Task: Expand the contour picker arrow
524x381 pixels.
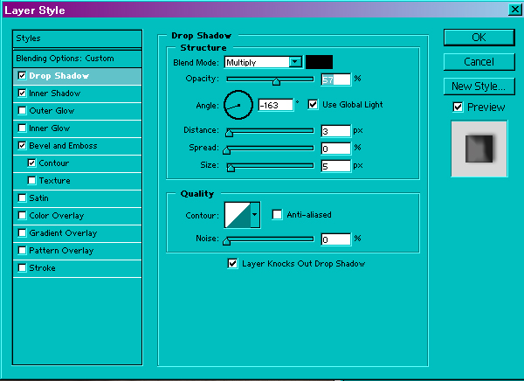Action: (255, 214)
